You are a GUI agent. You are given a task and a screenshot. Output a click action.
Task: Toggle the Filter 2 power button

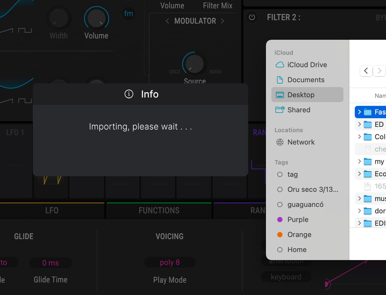tap(252, 17)
